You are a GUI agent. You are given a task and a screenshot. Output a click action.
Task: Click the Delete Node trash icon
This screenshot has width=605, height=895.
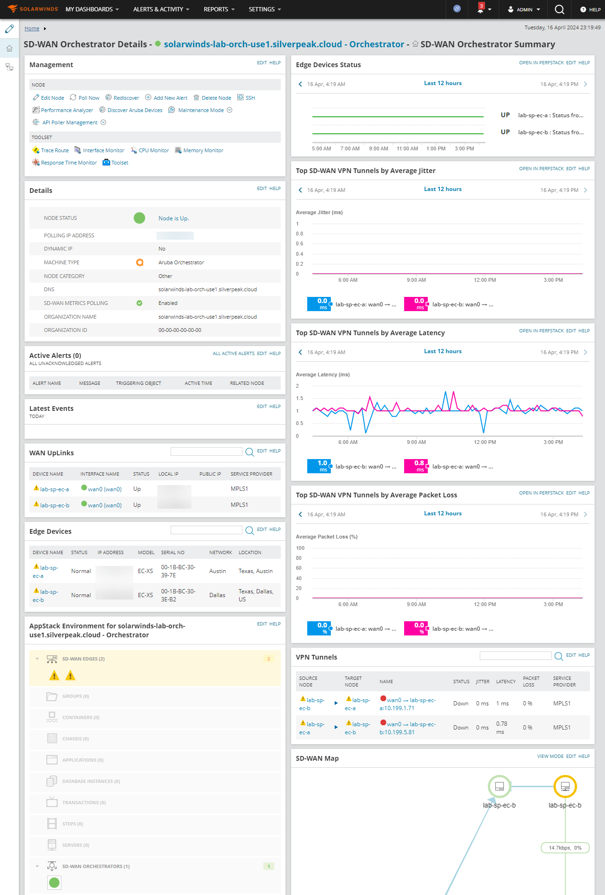click(197, 97)
